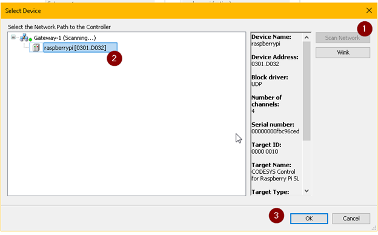Image resolution: width=378 pixels, height=235 pixels.
Task: Click the Device Address: label
Action: [x=275, y=57]
